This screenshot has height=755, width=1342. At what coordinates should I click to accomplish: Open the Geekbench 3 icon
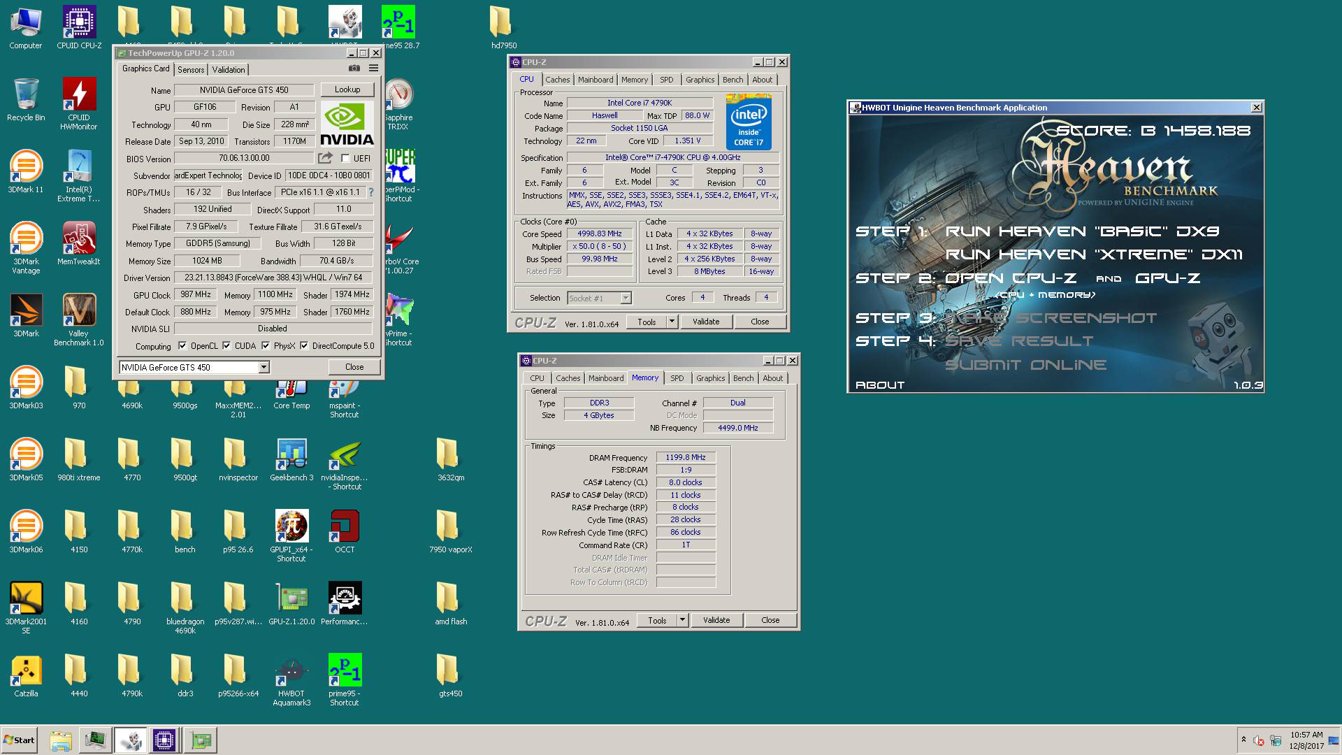291,459
